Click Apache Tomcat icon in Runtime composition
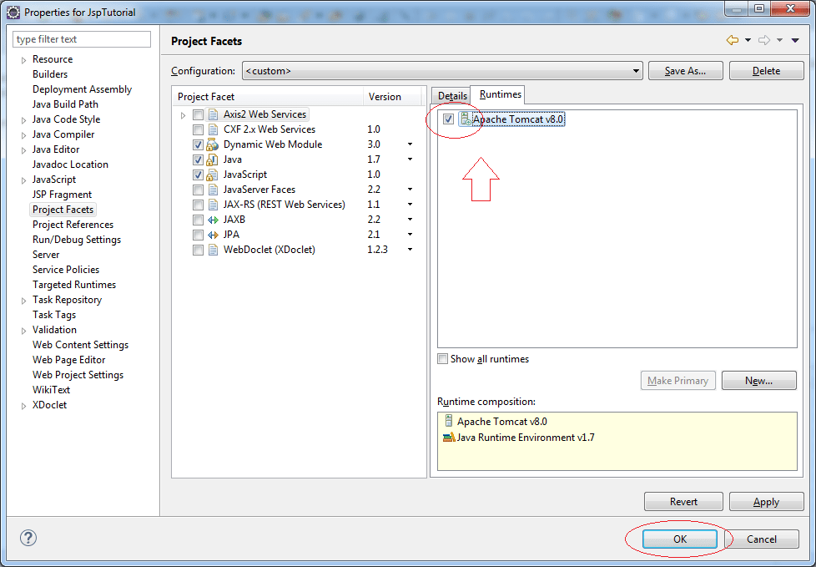816x567 pixels. tap(451, 421)
